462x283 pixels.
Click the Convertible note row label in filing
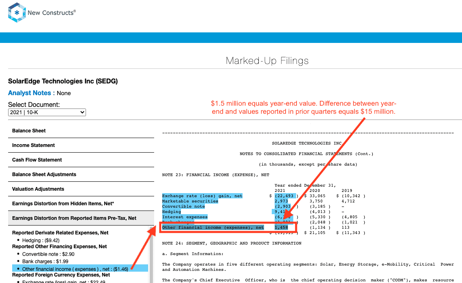point(183,206)
